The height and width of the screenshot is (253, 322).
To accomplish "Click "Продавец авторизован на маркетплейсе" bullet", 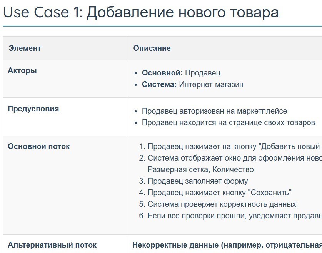I will (214, 111).
